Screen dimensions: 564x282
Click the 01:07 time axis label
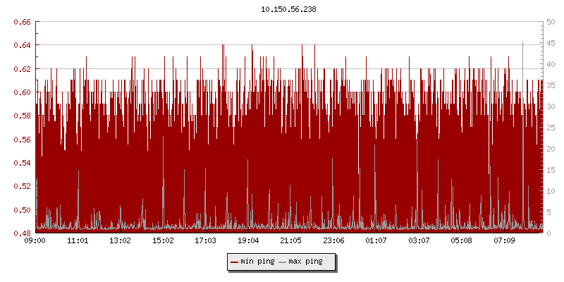pos(376,241)
